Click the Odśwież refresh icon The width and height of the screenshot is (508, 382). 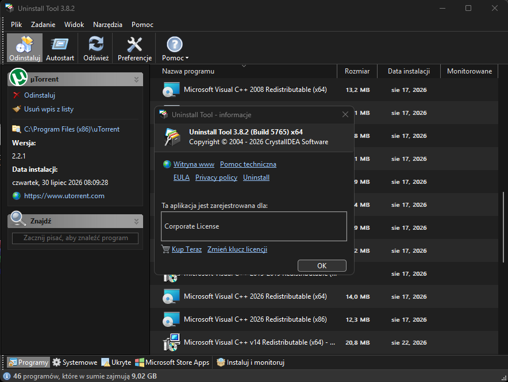coord(96,44)
